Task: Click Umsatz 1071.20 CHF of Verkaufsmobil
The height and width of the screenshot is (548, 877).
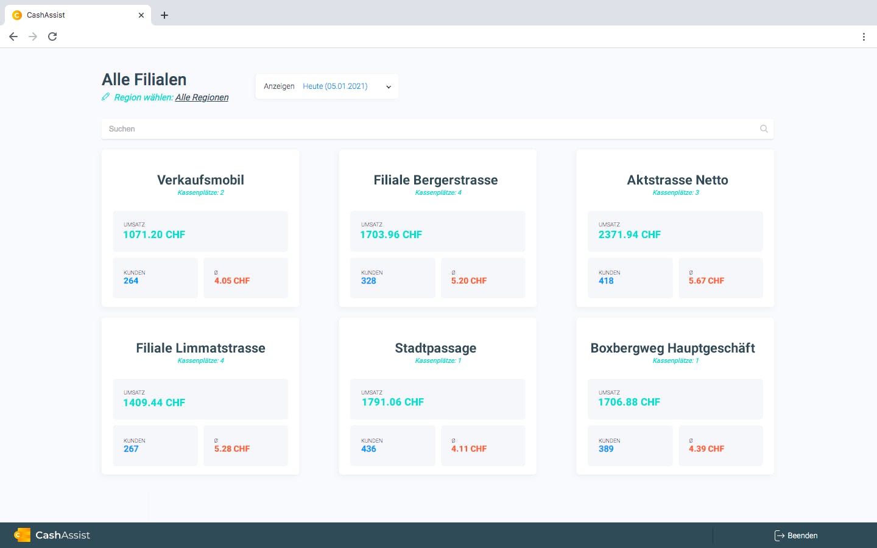Action: click(154, 234)
